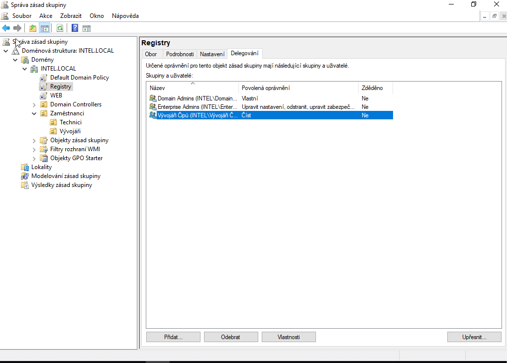Collapse the Zaměstnanci node
507x363 pixels.
click(34, 113)
